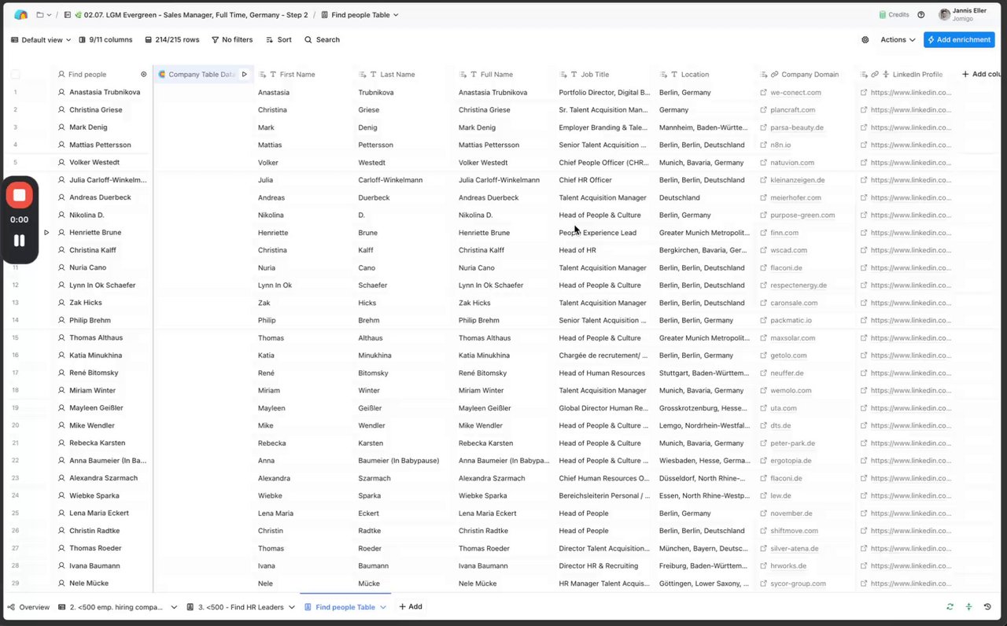Open LinkedIn link icon in Anastasia Trubnikova row
Screen dimensions: 1007x626
point(864,93)
